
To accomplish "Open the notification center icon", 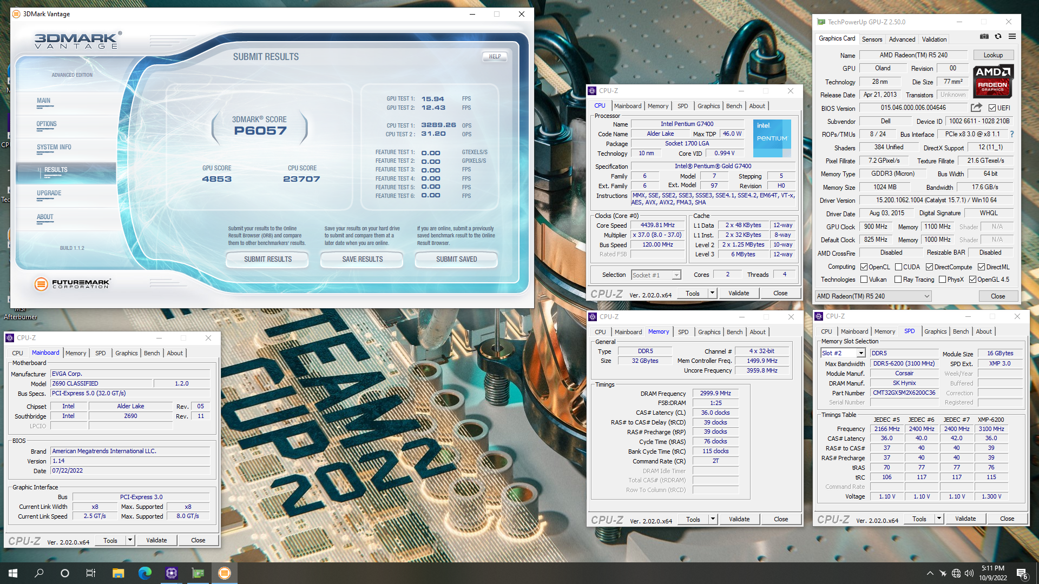I will (1022, 573).
